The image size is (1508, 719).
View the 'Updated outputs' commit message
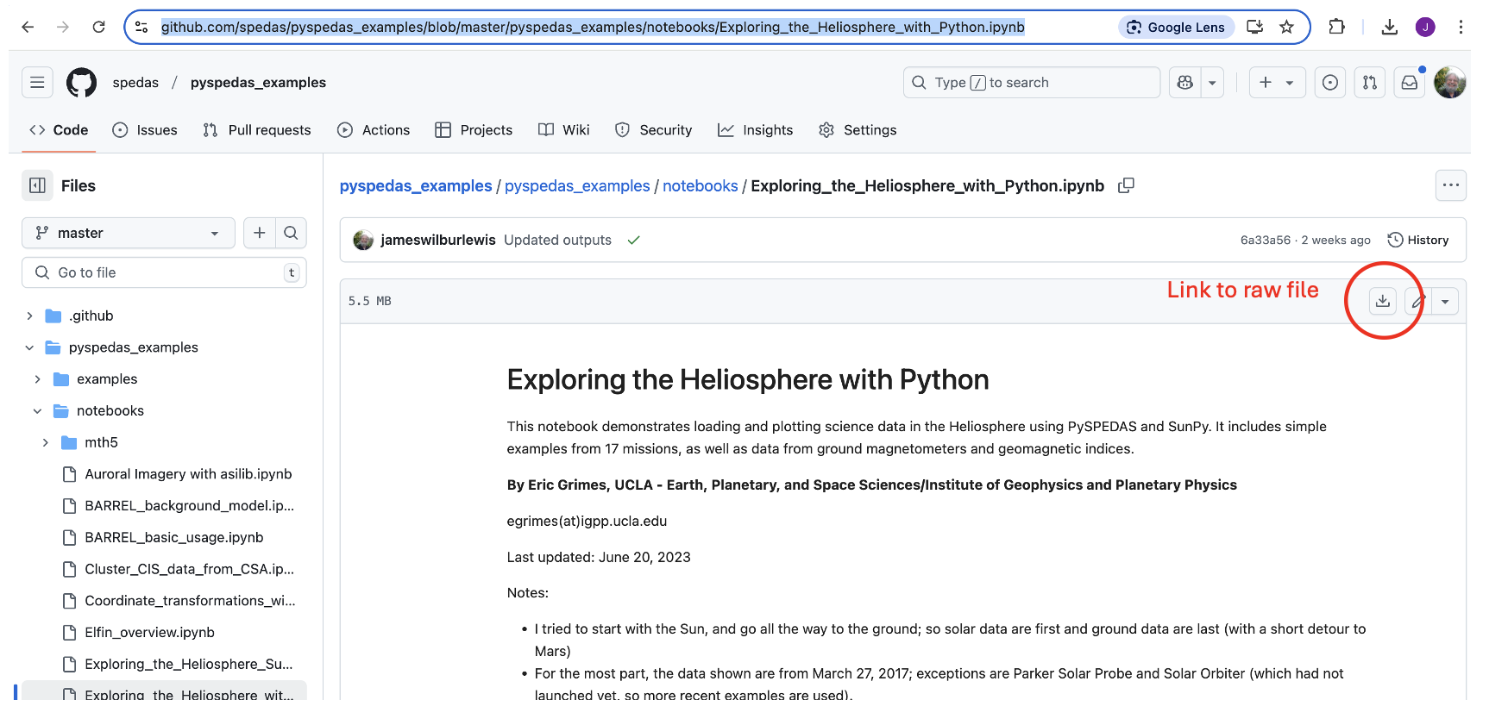pos(557,240)
